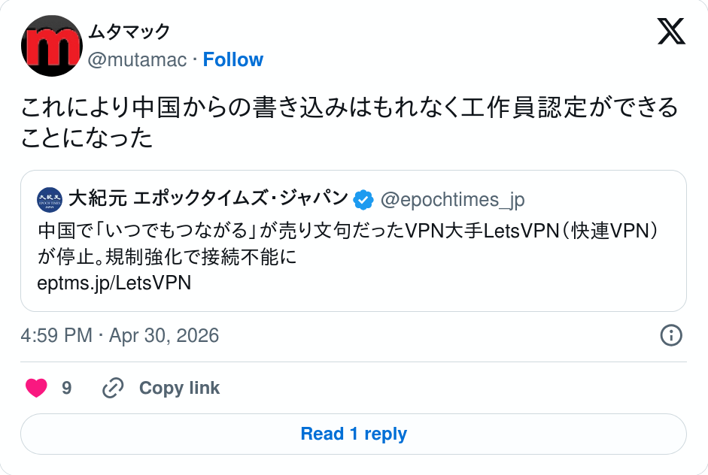Viewport: 708px width, 475px height.
Task: Open the eptms.jp/LetsVPN link
Action: coord(114,283)
